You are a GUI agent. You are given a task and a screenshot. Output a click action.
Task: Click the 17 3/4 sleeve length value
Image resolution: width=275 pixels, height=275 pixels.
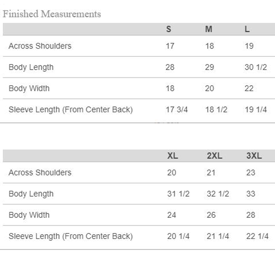tap(176, 110)
